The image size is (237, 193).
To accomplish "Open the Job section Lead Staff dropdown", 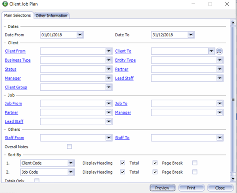I will 109,121.
